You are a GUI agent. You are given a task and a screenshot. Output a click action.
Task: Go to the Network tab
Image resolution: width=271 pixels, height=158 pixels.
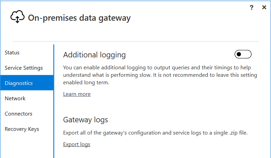pyautogui.click(x=15, y=98)
